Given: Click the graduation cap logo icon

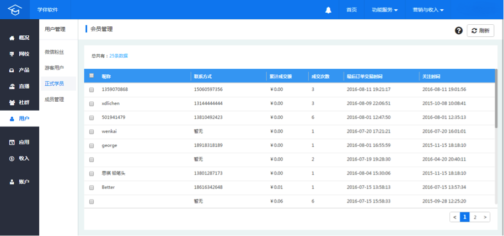Looking at the screenshot, I should (14, 9).
